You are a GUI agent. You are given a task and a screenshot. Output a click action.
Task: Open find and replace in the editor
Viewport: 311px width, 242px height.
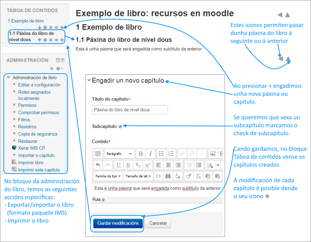(168, 176)
